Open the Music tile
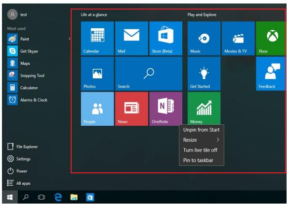Viewport: 287px width, 204px height. [x=204, y=38]
